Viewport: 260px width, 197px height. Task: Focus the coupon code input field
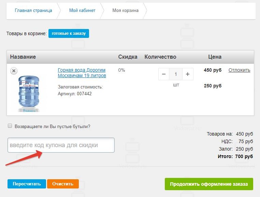61,145
